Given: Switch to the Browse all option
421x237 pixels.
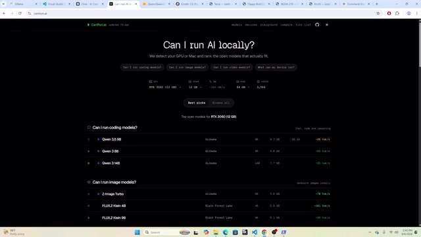Looking at the screenshot, I should coord(221,103).
